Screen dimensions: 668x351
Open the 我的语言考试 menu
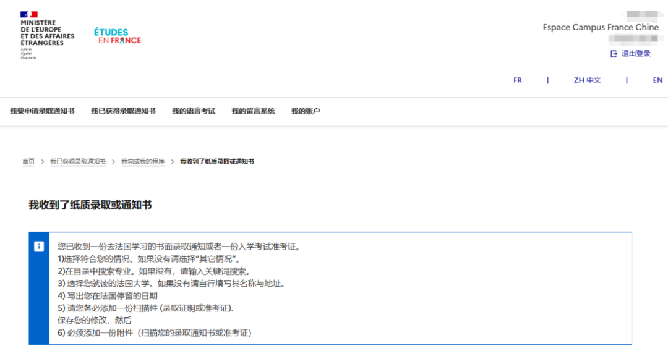[194, 111]
